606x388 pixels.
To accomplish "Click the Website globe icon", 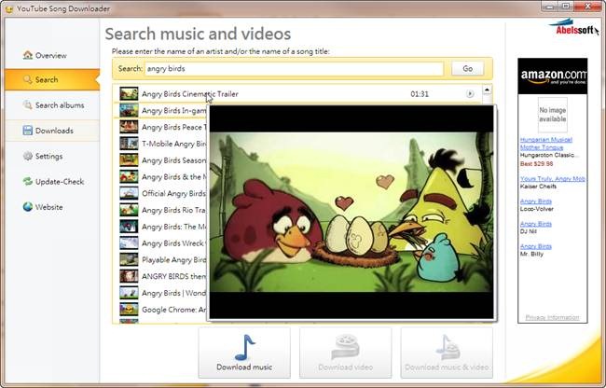I will pyautogui.click(x=28, y=207).
